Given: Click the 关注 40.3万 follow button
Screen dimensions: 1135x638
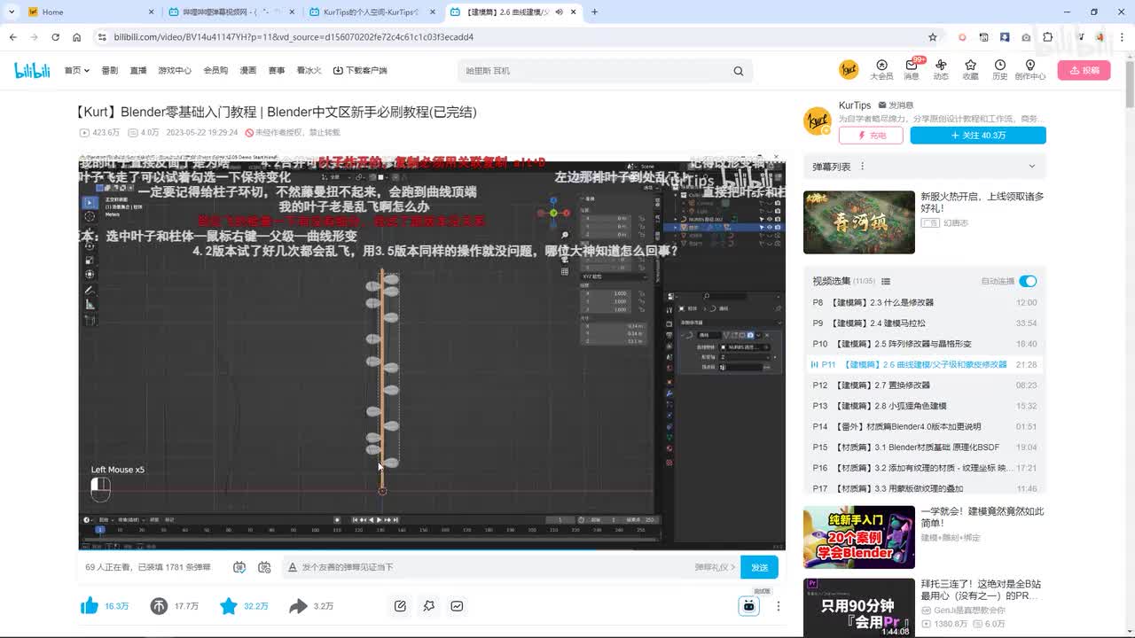Looking at the screenshot, I should [x=978, y=136].
